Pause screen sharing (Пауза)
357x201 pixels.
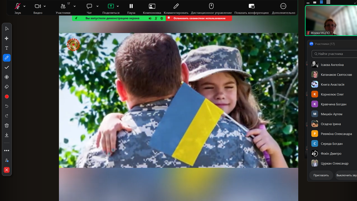[131, 8]
